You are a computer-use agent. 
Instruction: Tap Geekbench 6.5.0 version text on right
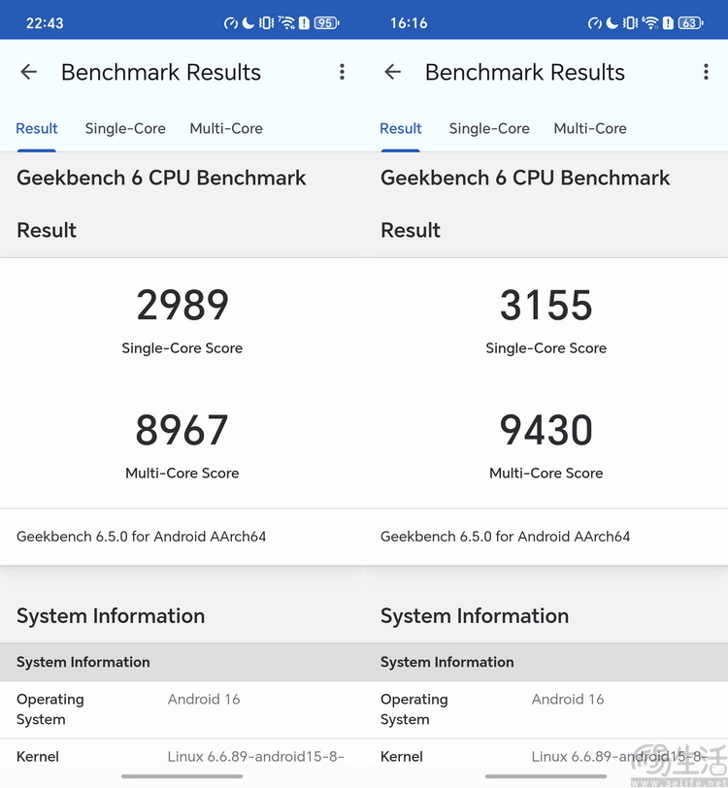pyautogui.click(x=505, y=536)
